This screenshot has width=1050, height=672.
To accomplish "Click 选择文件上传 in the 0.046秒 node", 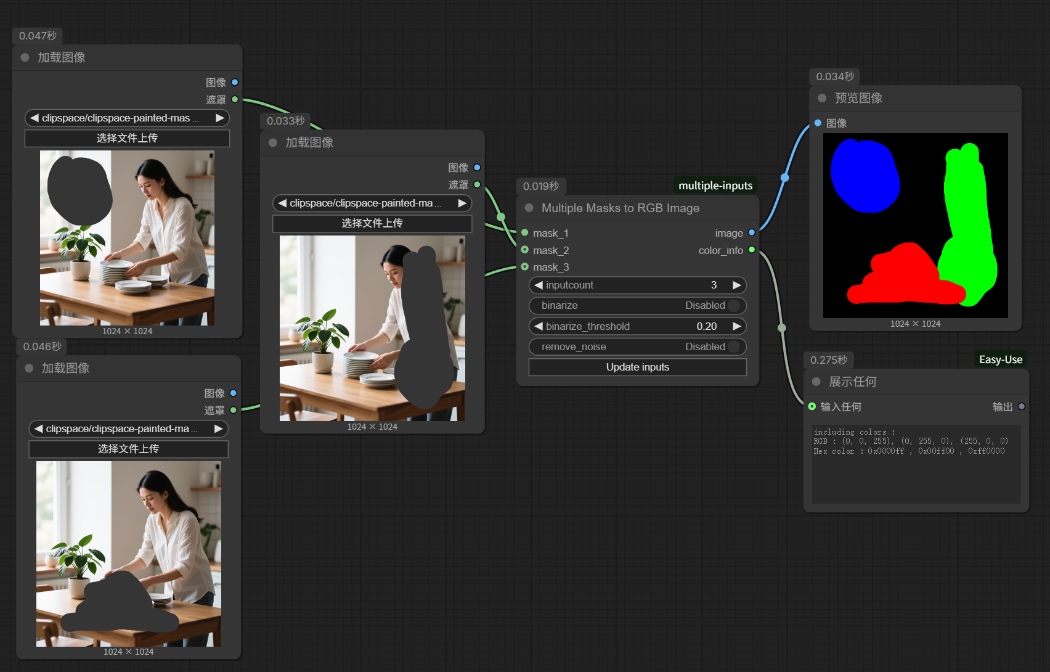I will point(128,449).
